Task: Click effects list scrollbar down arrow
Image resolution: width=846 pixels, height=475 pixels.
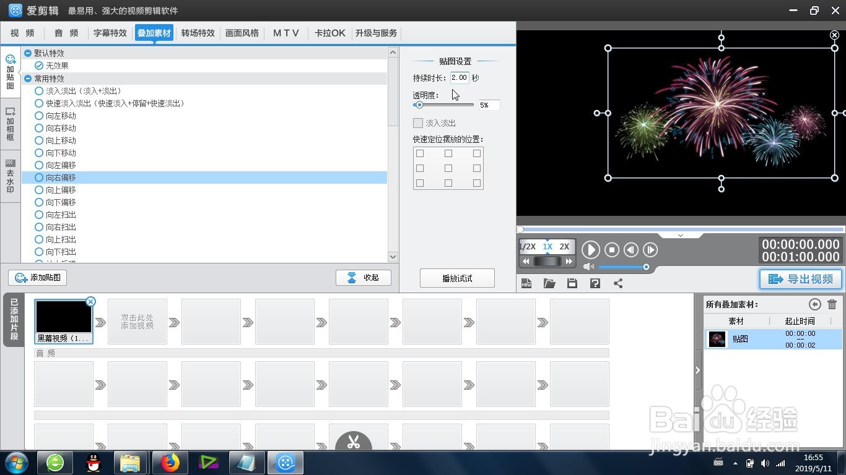Action: coord(393,256)
